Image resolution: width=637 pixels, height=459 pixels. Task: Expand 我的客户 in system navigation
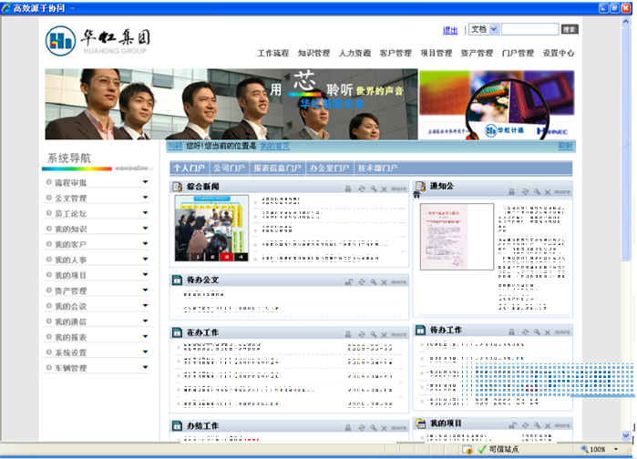pyautogui.click(x=145, y=244)
